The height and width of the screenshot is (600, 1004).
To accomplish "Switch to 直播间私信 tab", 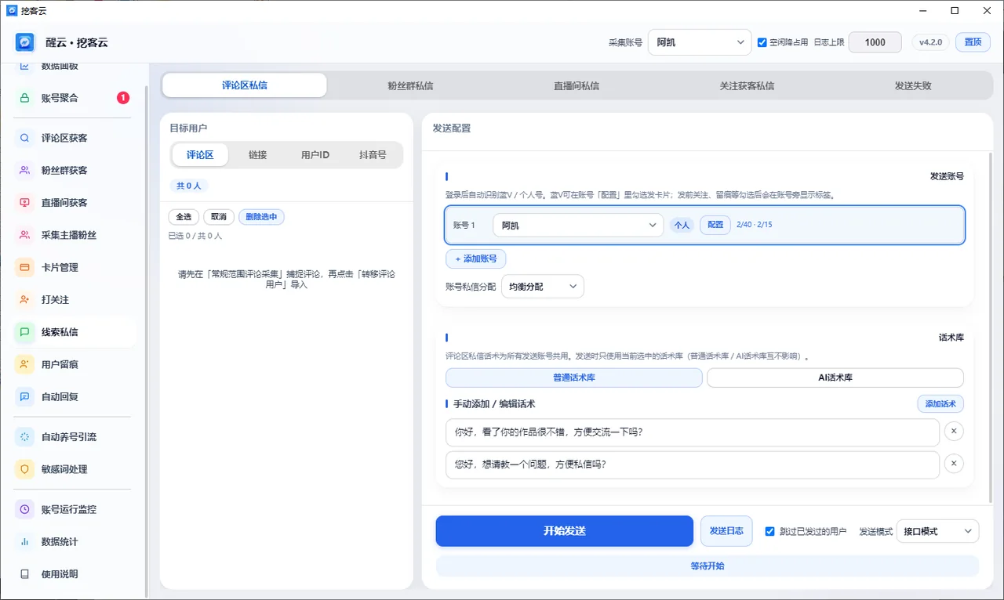I will [x=577, y=85].
